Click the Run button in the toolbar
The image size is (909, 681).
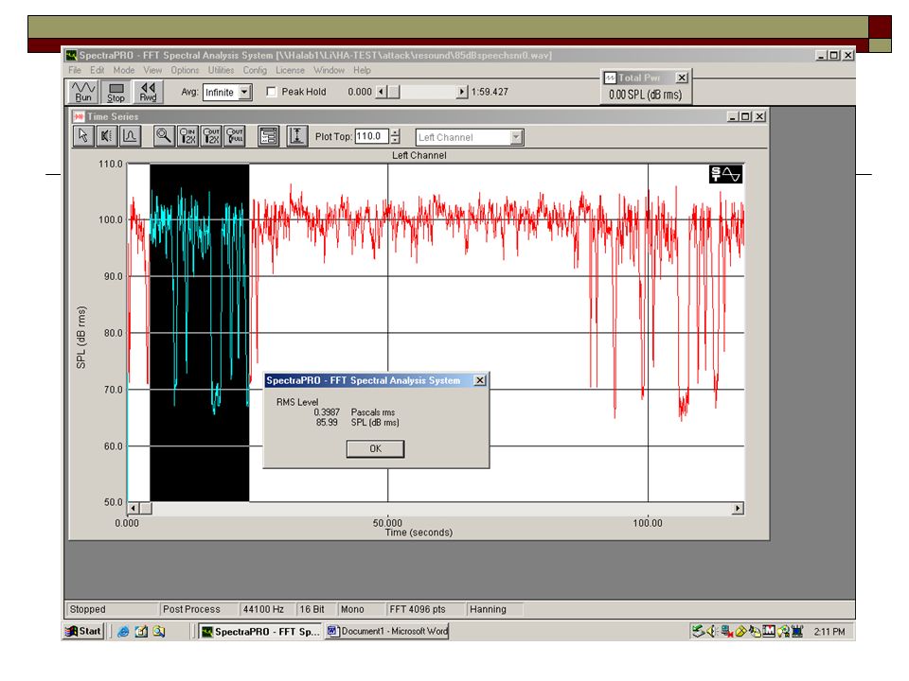pyautogui.click(x=83, y=92)
